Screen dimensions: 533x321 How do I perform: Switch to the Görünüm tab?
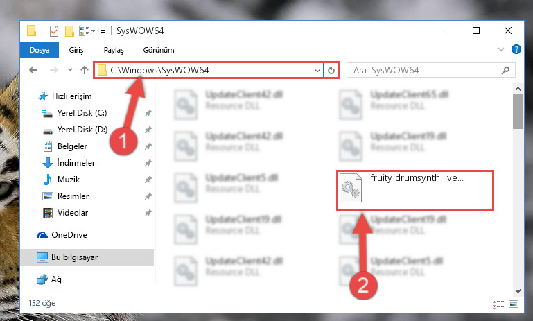pos(159,50)
